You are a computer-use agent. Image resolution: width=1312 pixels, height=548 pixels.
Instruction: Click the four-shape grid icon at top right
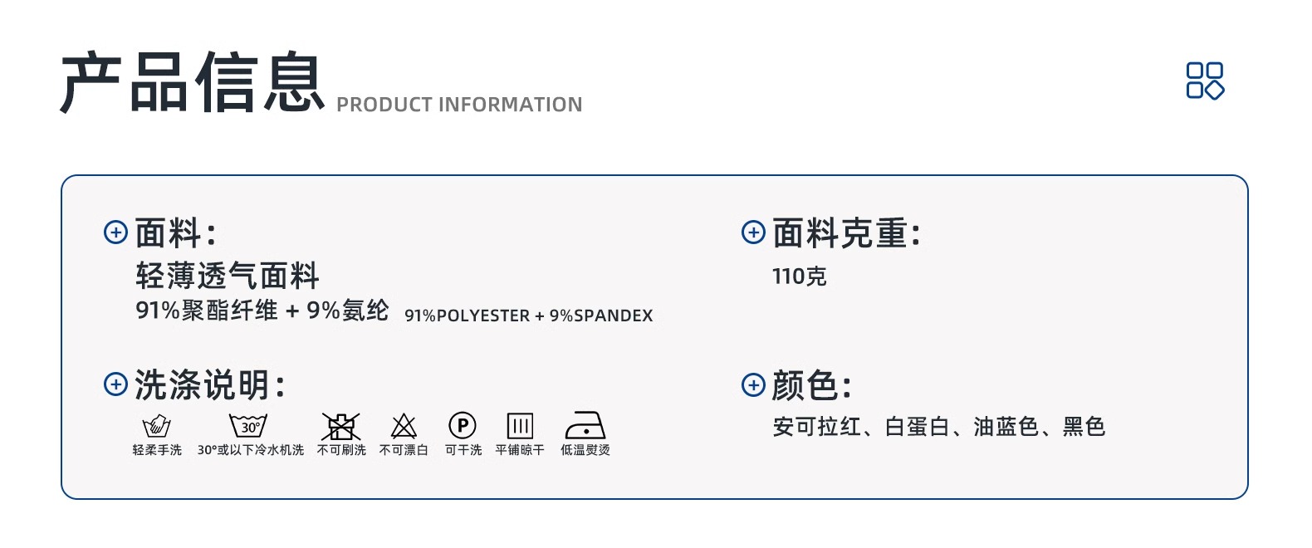(x=1205, y=81)
